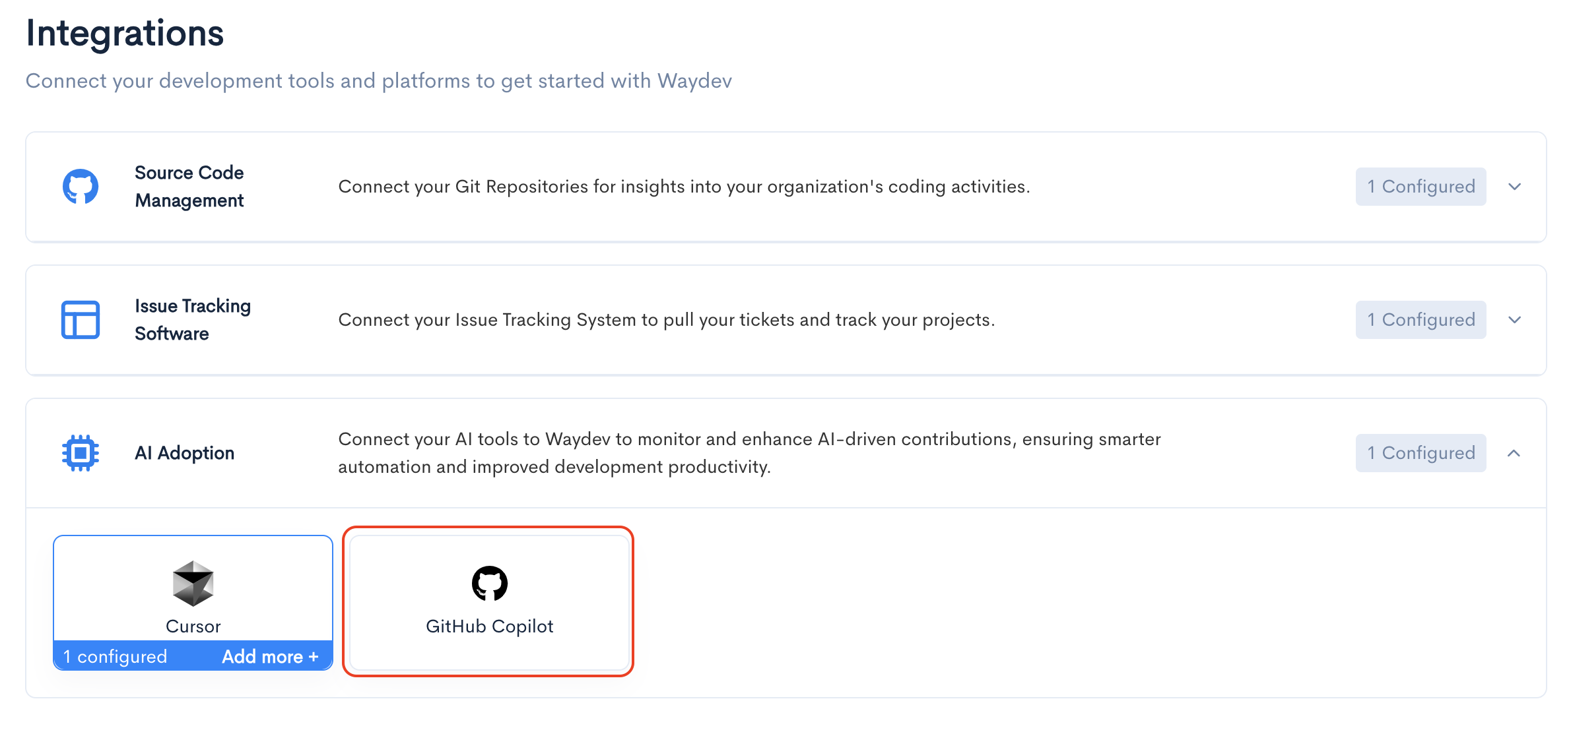Click the Integrations page heading

point(125,34)
